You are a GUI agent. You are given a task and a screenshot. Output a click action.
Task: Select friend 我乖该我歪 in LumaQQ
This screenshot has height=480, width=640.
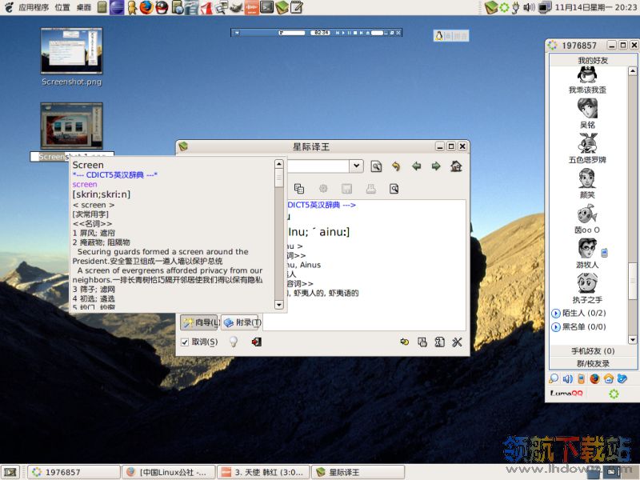[587, 80]
